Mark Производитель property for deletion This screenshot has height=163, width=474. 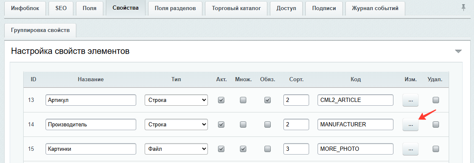(x=436, y=124)
